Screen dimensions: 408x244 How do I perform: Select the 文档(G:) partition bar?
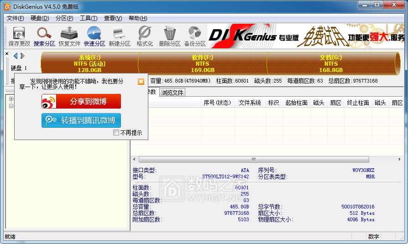pos(331,63)
